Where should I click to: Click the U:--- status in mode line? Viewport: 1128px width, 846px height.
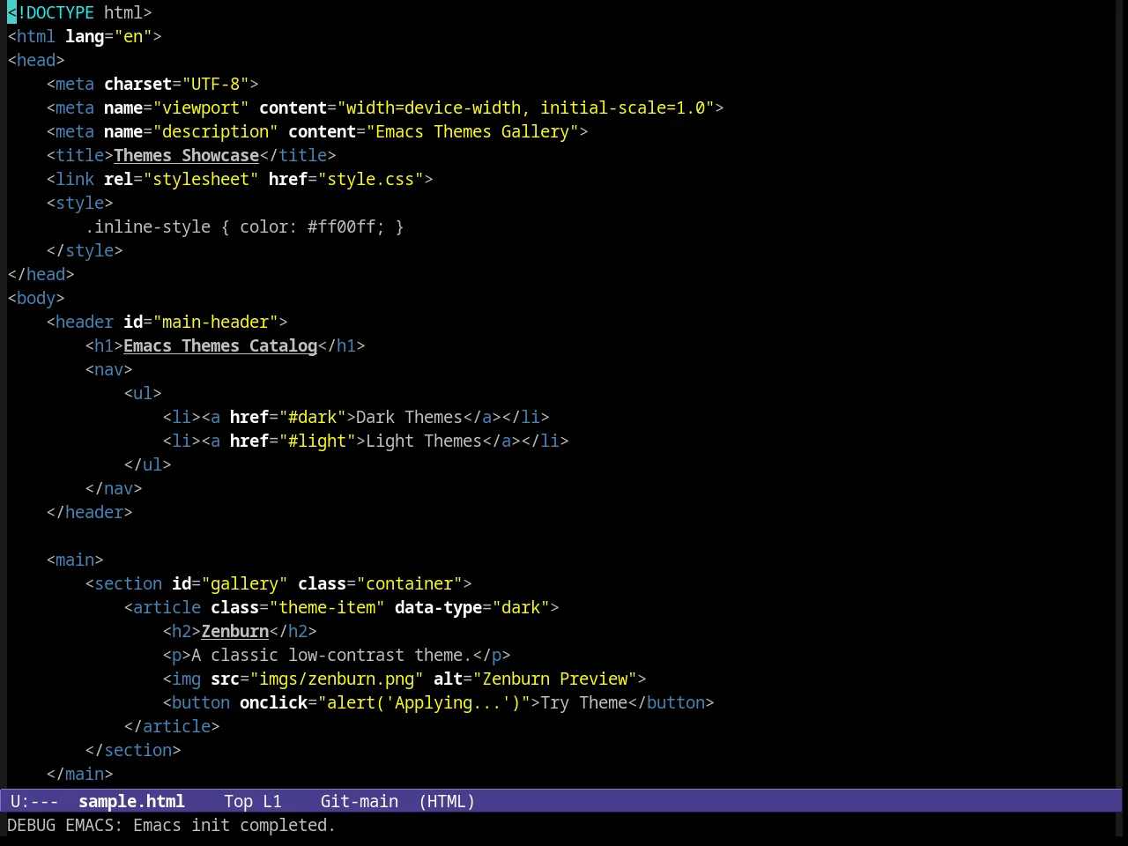34,801
